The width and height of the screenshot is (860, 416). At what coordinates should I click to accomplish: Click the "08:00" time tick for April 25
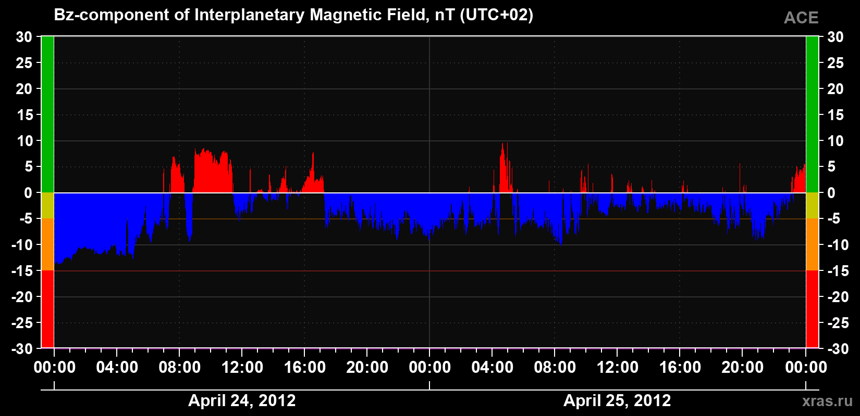coord(555,368)
